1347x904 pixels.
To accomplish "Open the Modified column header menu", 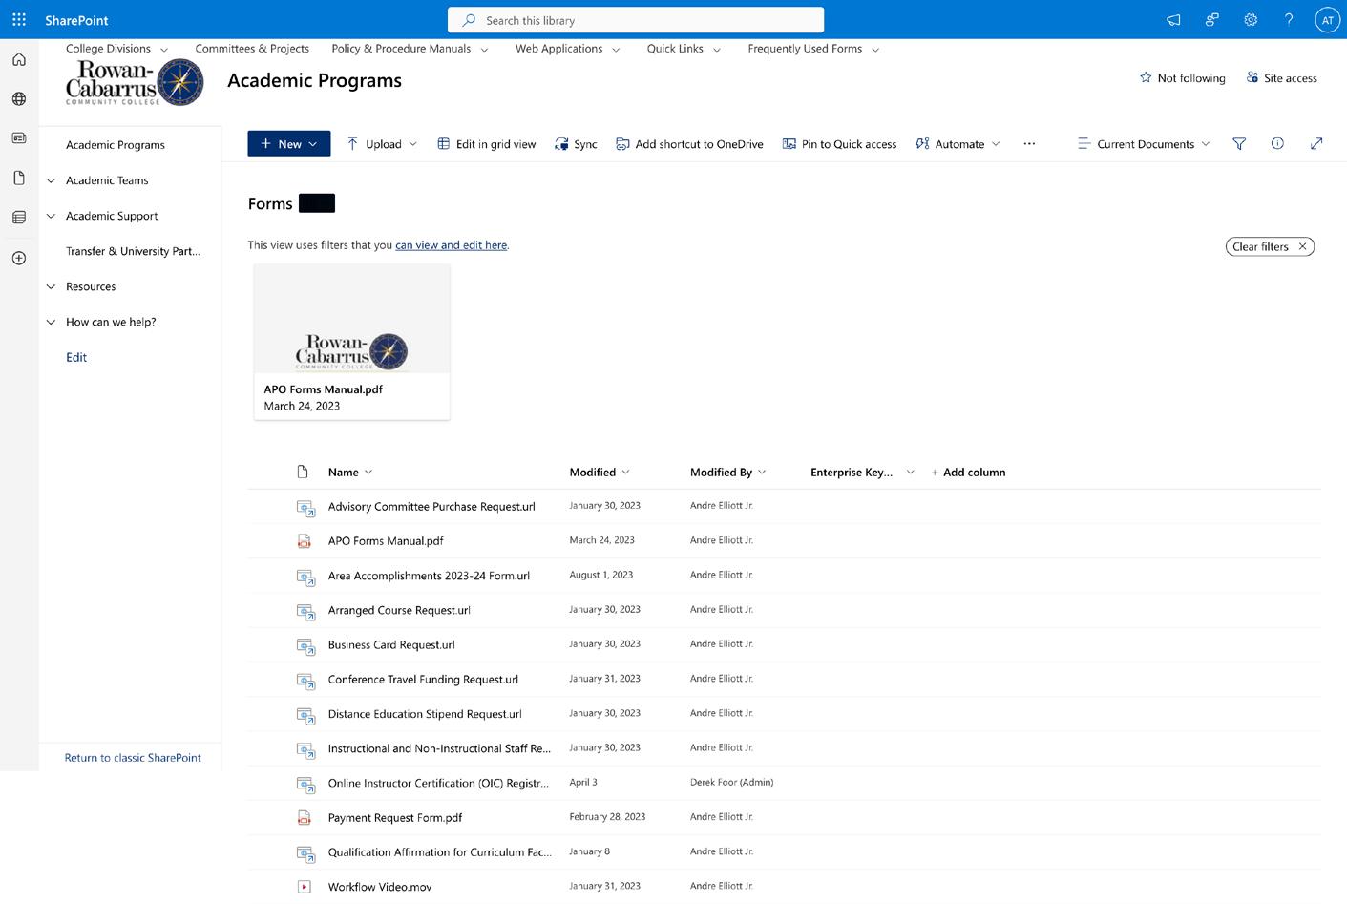I will [600, 472].
